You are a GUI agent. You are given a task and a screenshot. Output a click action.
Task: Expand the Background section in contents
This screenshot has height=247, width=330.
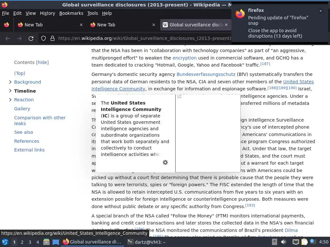tap(10, 82)
